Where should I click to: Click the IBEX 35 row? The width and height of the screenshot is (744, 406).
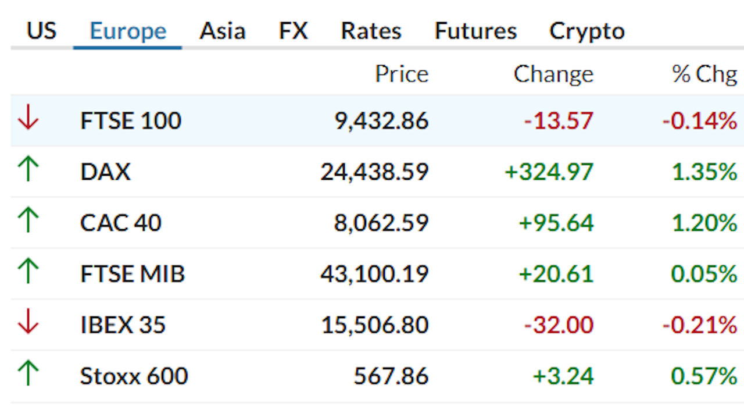coord(122,325)
